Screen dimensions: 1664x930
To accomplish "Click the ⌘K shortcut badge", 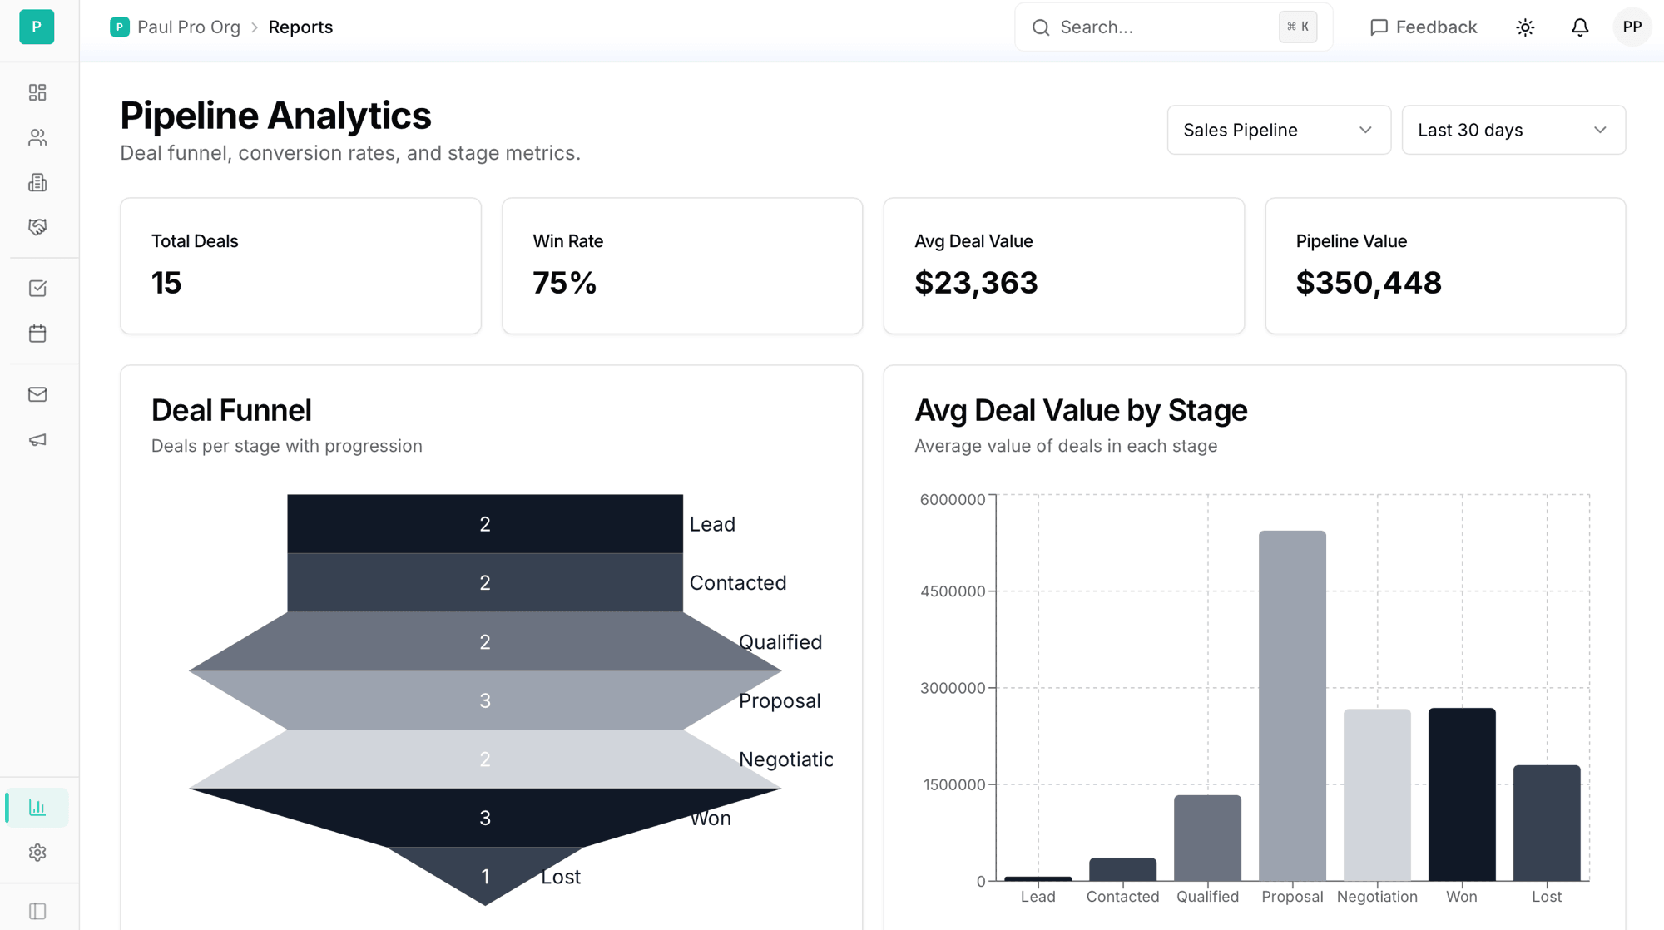I will pyautogui.click(x=1298, y=27).
